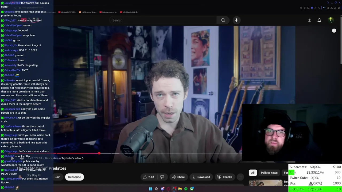Expand Description of Mythebe's video chevron
Viewport: 342px width, 192px height.
click(83, 158)
